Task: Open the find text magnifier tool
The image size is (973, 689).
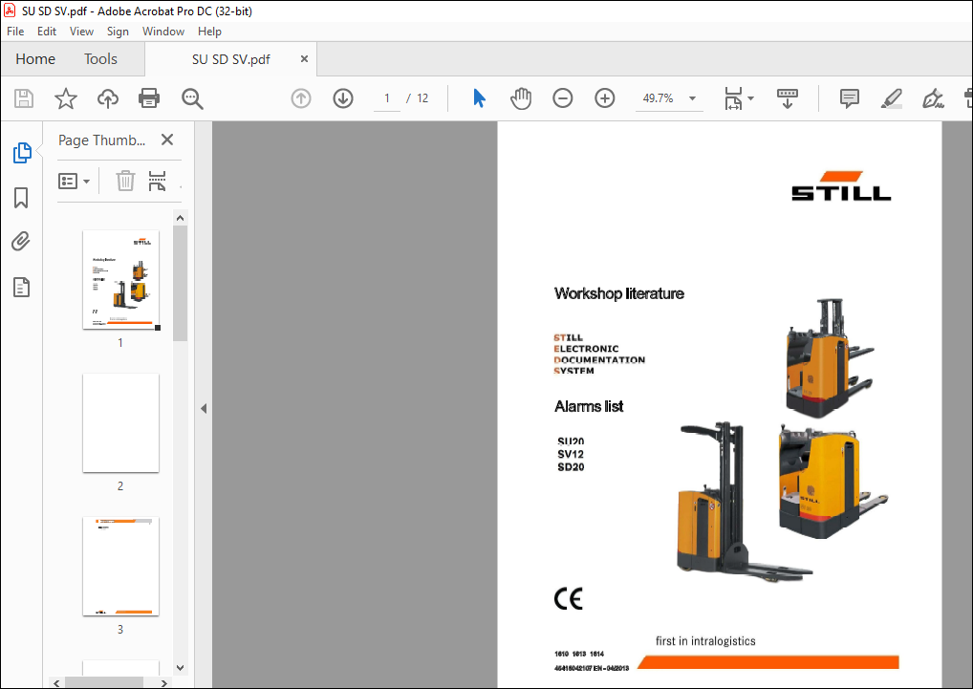Action: 192,98
